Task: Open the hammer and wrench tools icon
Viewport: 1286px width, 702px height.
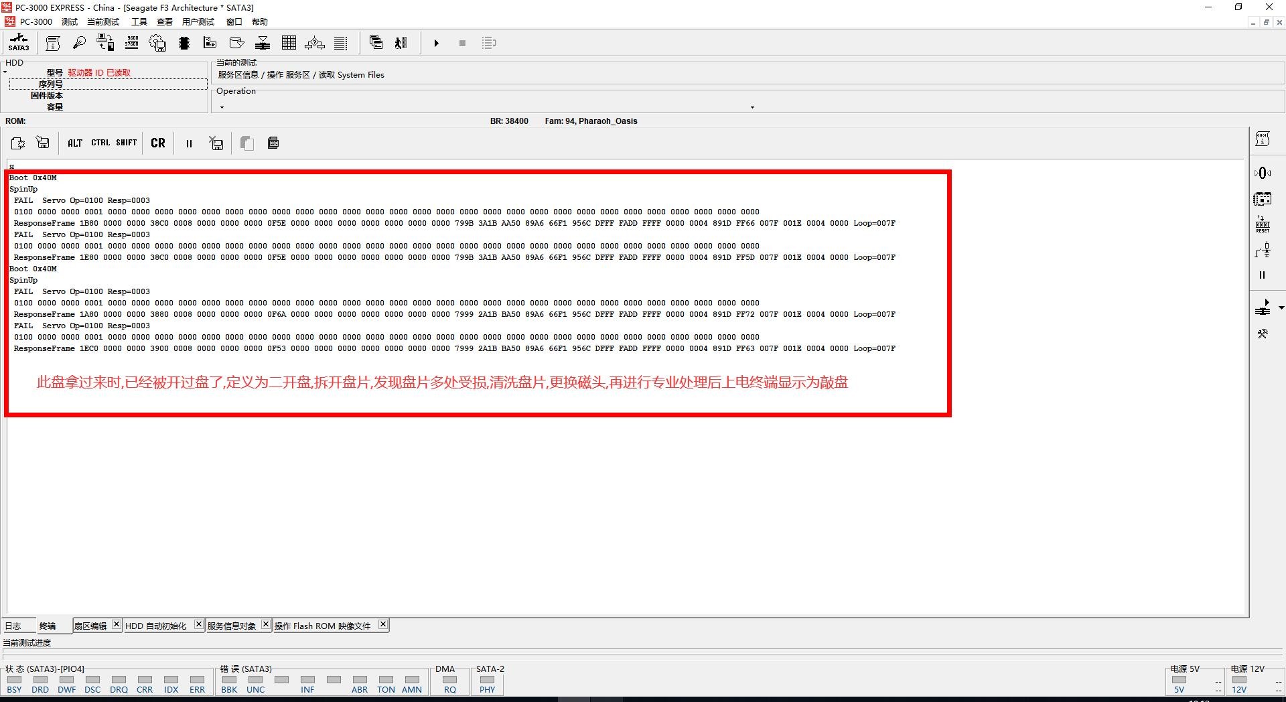Action: click(1263, 334)
